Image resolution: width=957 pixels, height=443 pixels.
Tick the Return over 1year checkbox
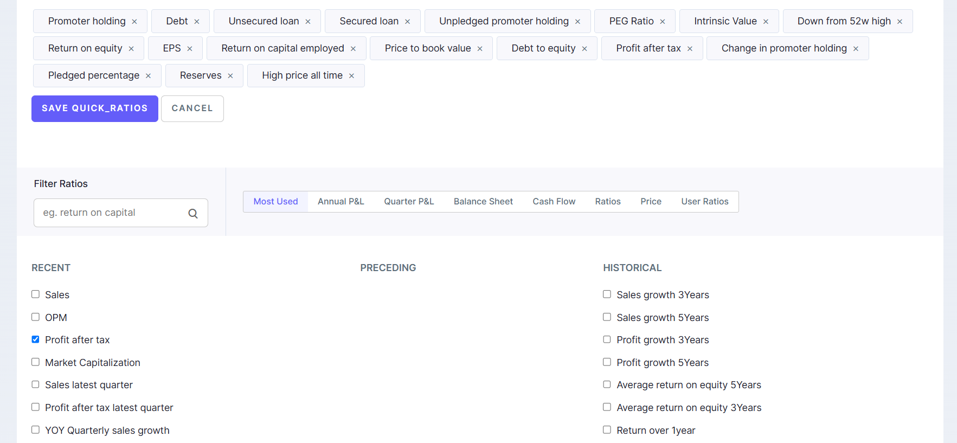tap(607, 430)
